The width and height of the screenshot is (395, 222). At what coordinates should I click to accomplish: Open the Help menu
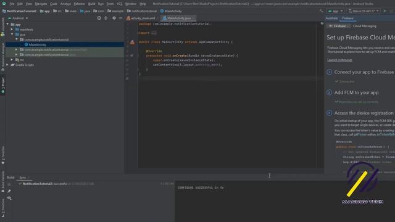click(x=143, y=4)
